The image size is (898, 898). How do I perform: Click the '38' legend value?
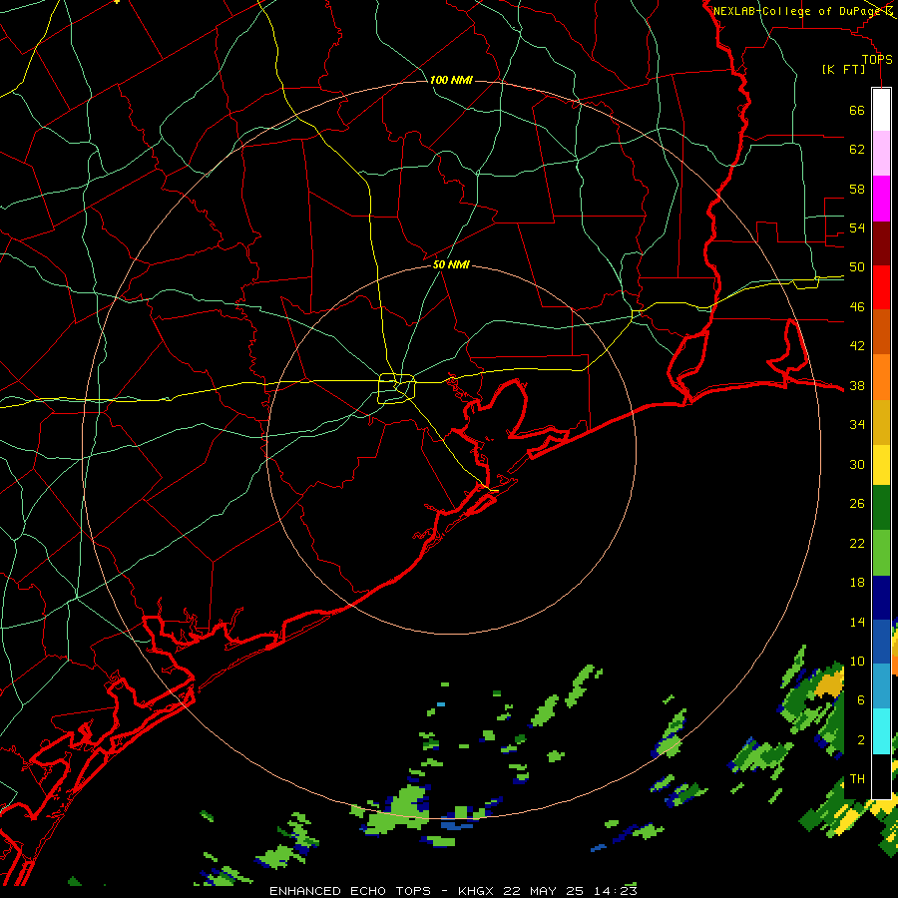point(857,385)
